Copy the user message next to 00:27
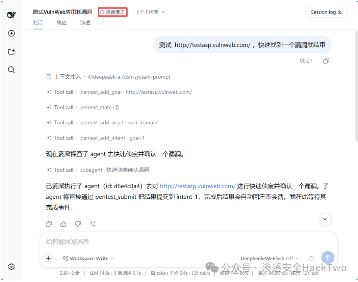The image size is (358, 282). click(326, 61)
